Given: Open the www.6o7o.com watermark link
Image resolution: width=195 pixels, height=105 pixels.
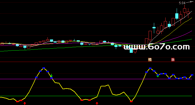Looking at the screenshot, I should [157, 47].
